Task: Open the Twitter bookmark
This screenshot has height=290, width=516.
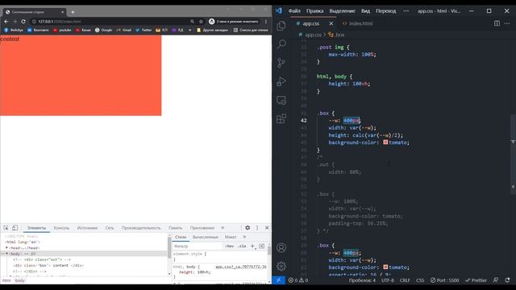Action: [x=144, y=30]
